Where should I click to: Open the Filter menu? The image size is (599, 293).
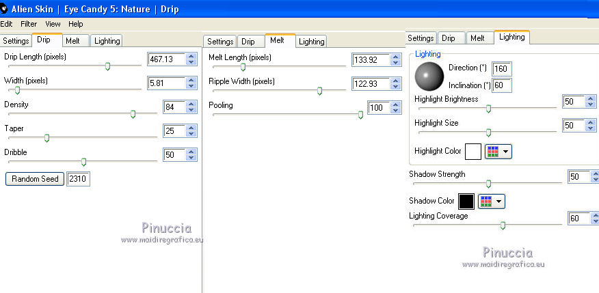click(x=29, y=24)
